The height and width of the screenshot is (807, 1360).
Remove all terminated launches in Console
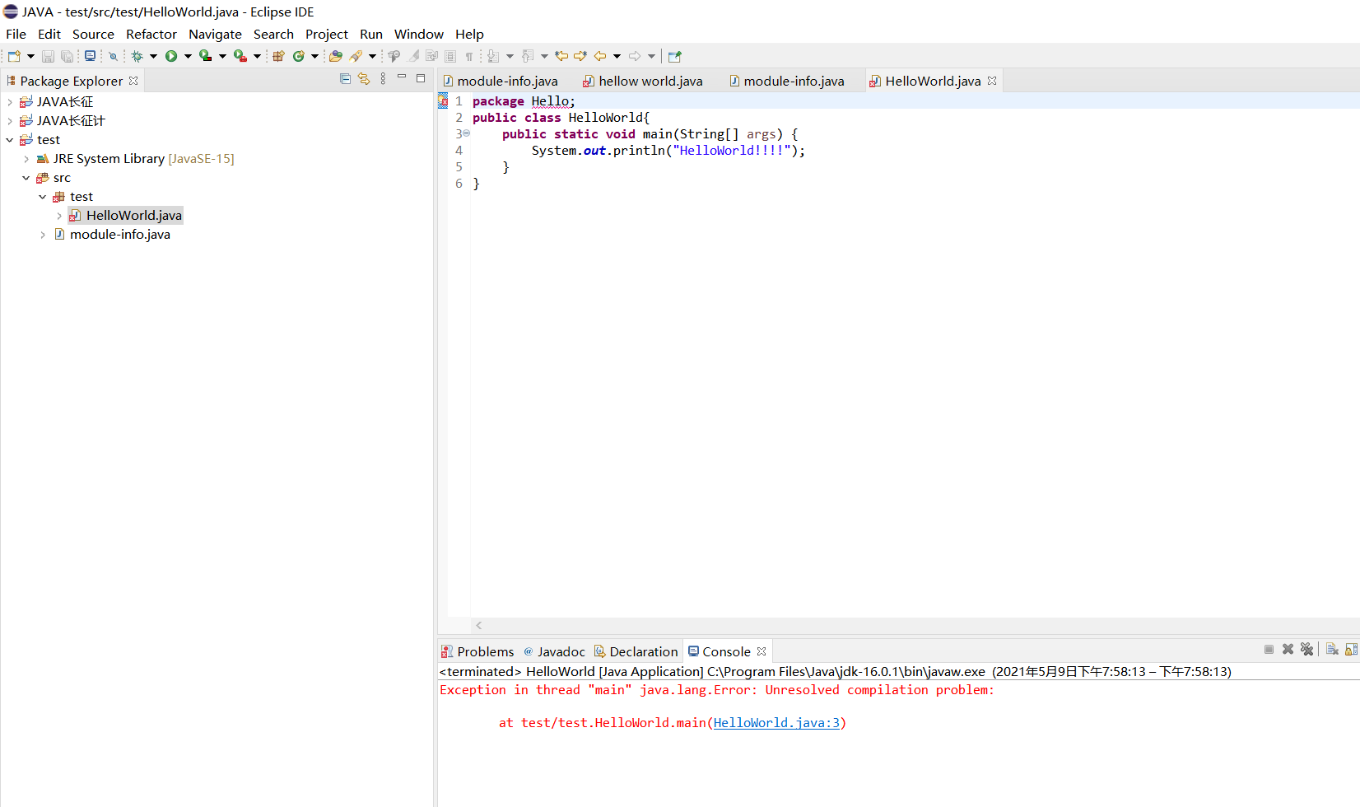coord(1308,650)
